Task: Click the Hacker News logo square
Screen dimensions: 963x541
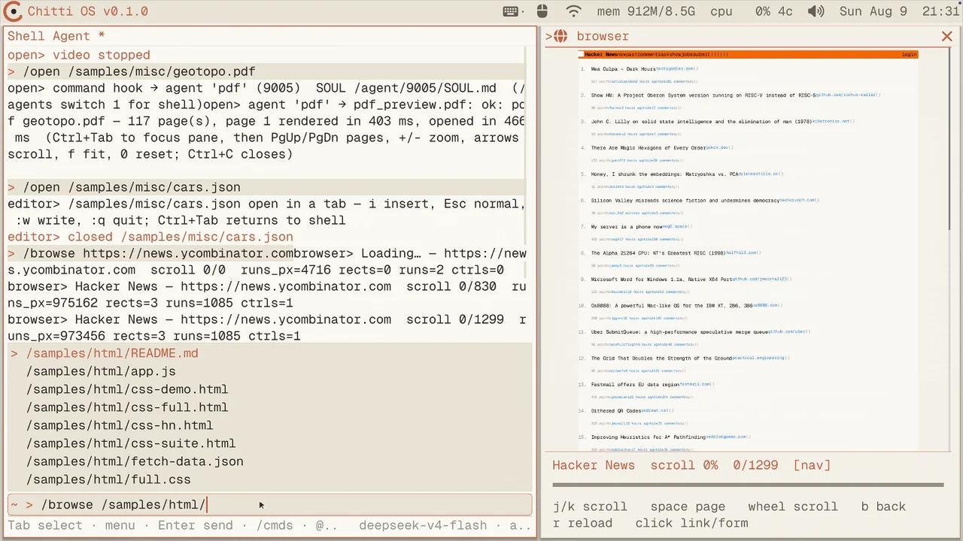Action: click(x=581, y=54)
